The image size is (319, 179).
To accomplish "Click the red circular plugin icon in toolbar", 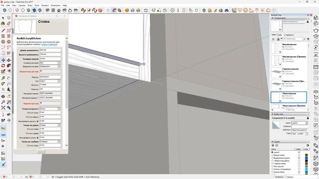I will click(100, 10).
